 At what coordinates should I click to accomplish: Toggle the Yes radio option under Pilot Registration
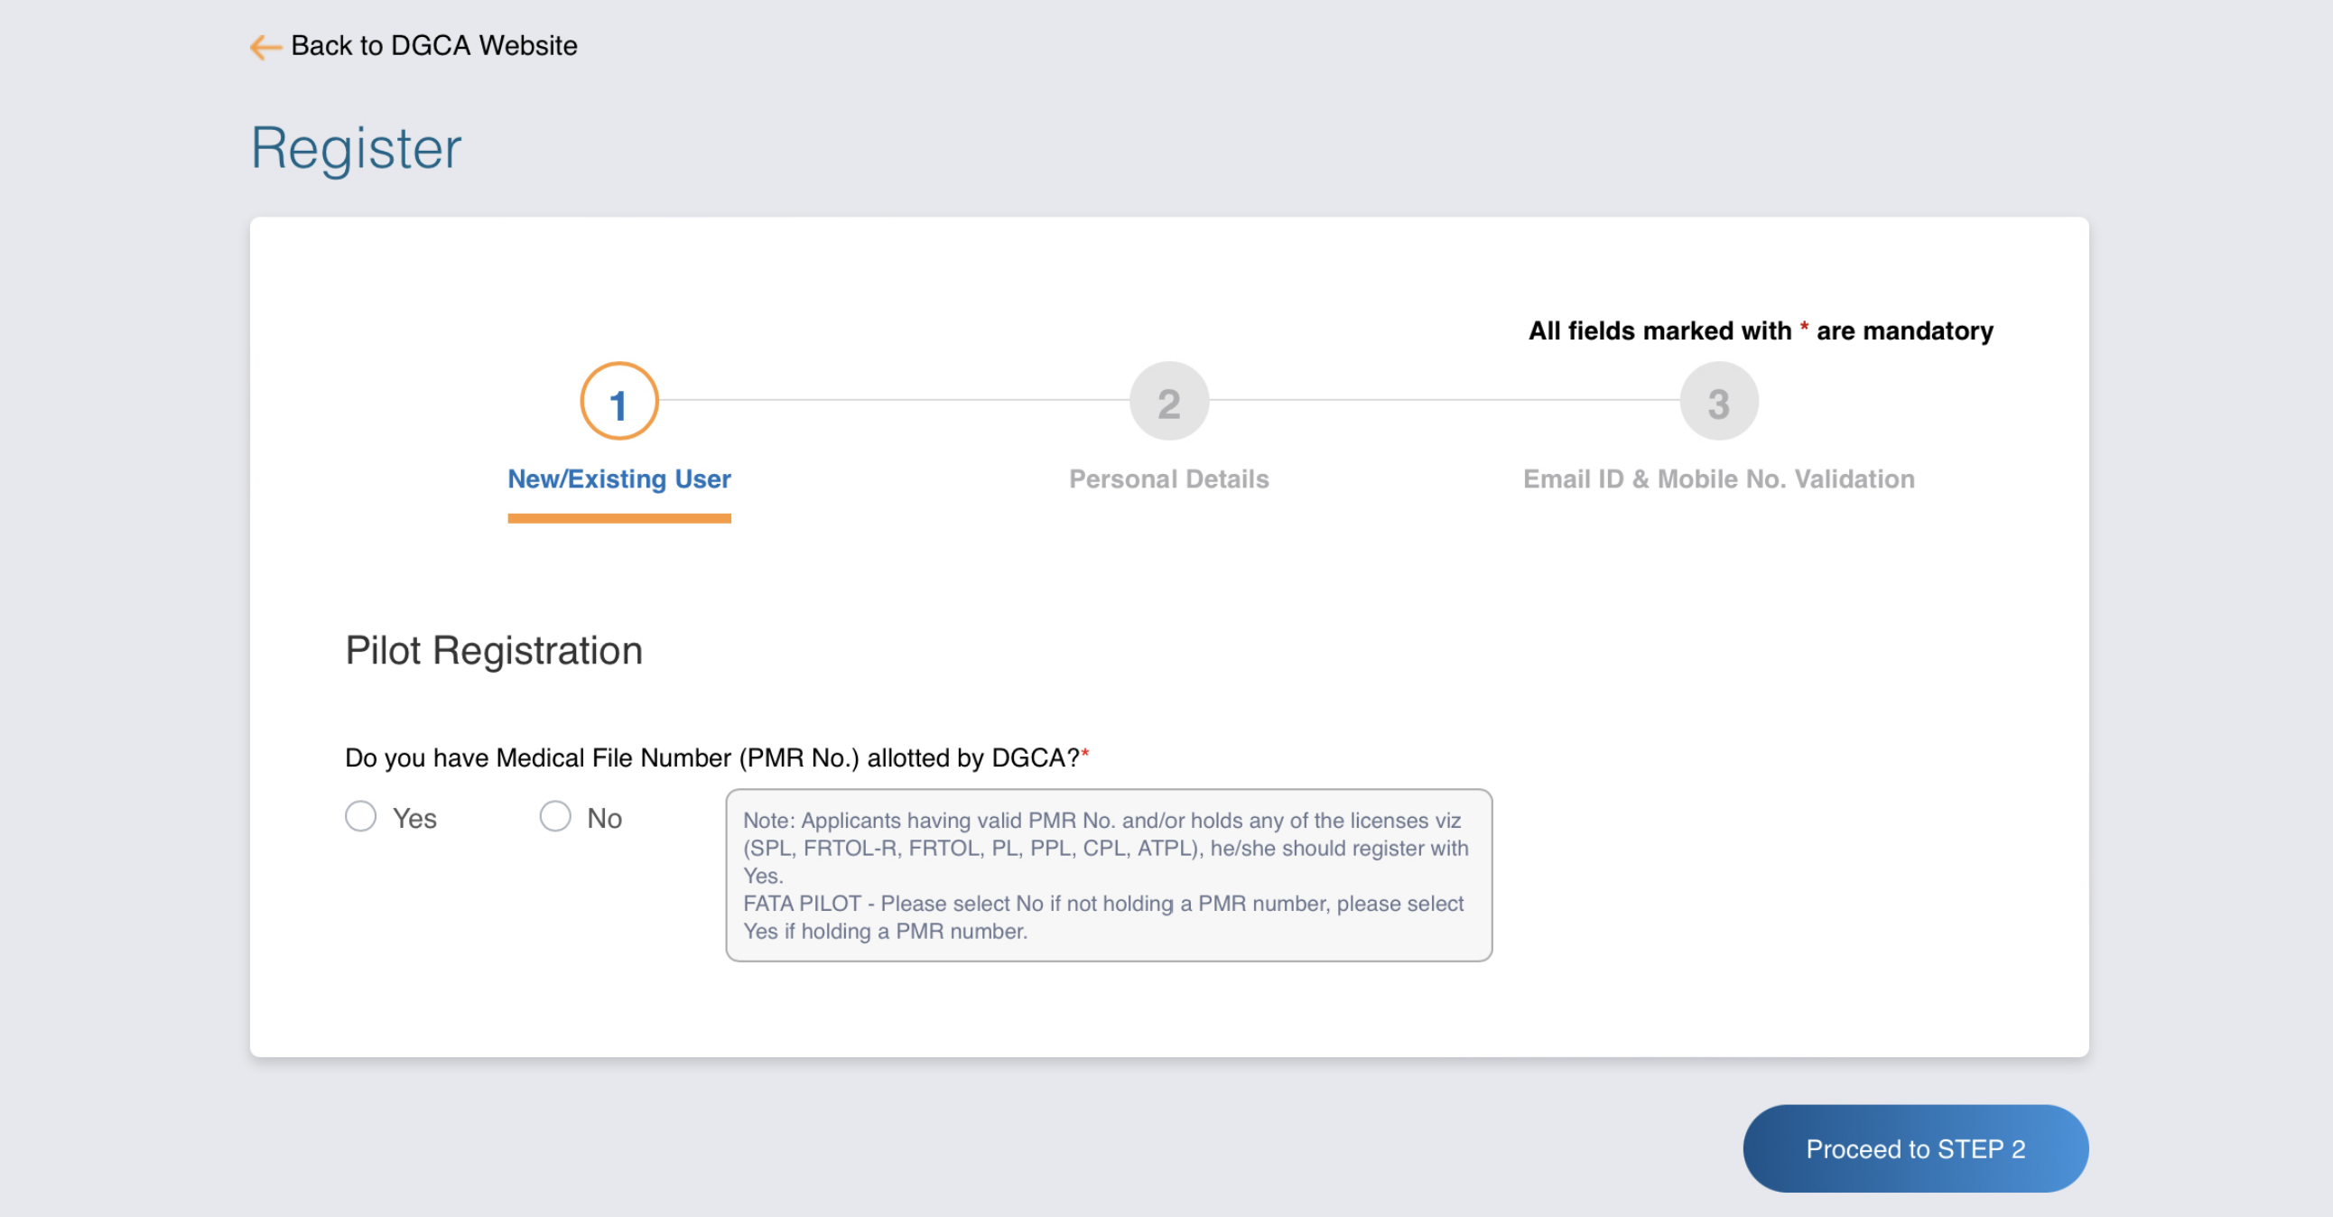click(360, 816)
